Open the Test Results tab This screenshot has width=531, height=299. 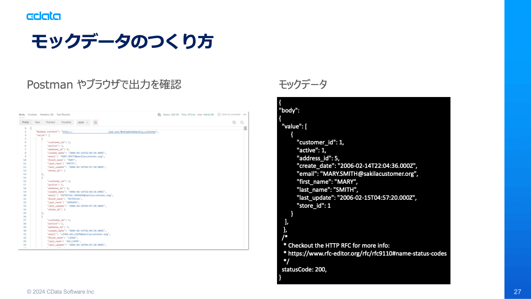(63, 115)
